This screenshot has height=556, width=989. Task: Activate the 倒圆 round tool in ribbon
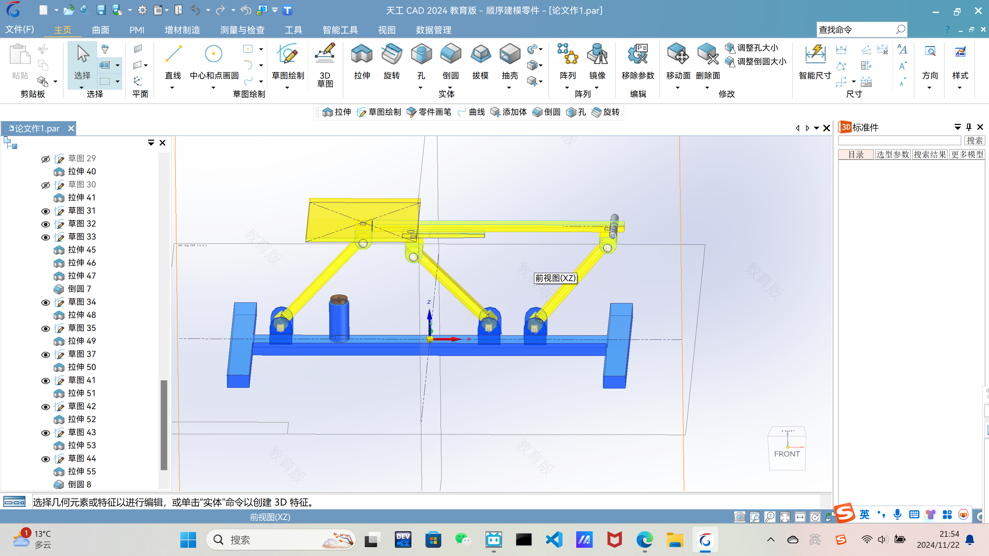tap(451, 61)
